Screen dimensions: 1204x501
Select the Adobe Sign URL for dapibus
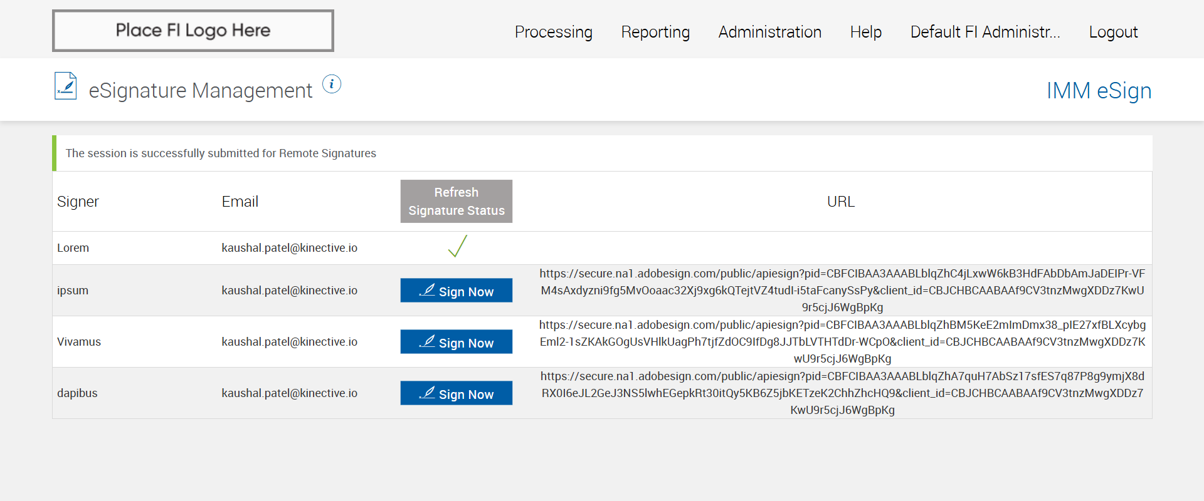click(x=842, y=393)
